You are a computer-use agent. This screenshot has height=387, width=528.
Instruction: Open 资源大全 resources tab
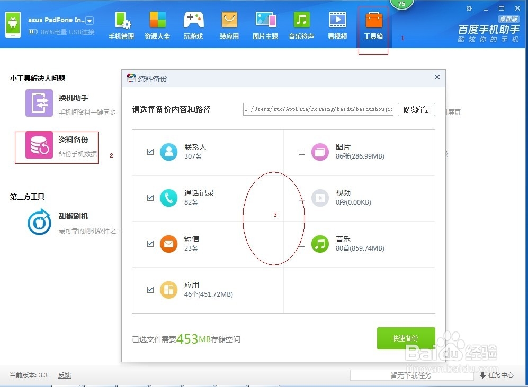point(157,25)
